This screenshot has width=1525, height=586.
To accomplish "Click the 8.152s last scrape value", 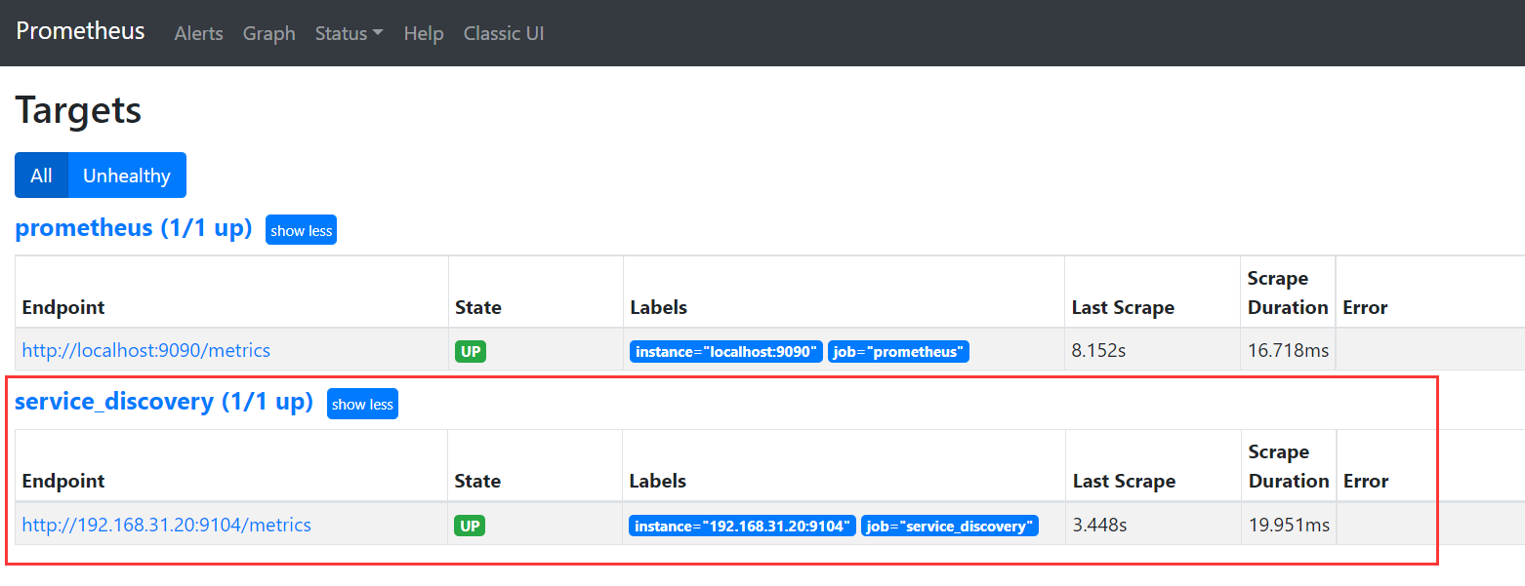I will (x=1098, y=350).
